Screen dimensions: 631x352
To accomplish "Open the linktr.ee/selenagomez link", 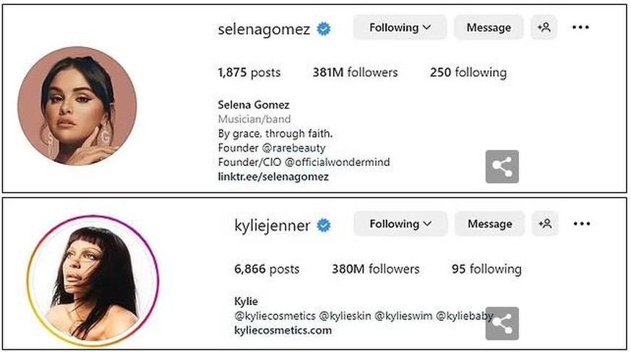I will coord(273,177).
